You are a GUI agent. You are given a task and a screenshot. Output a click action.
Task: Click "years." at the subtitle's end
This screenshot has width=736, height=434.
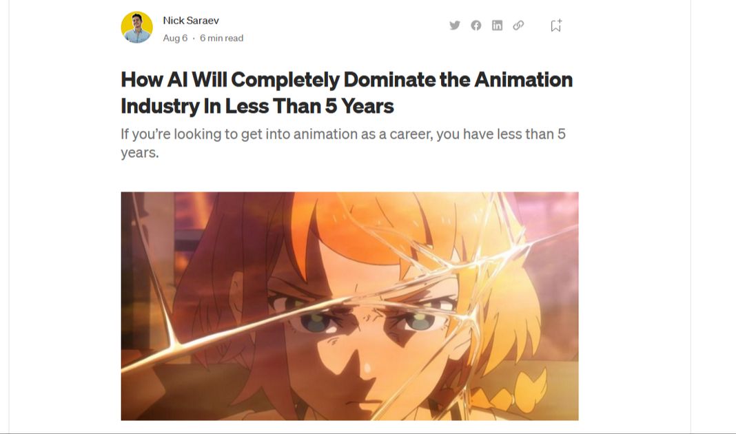coord(140,153)
